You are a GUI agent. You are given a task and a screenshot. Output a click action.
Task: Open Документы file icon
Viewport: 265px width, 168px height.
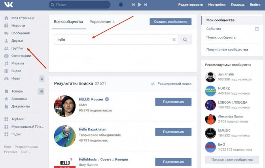6,106
